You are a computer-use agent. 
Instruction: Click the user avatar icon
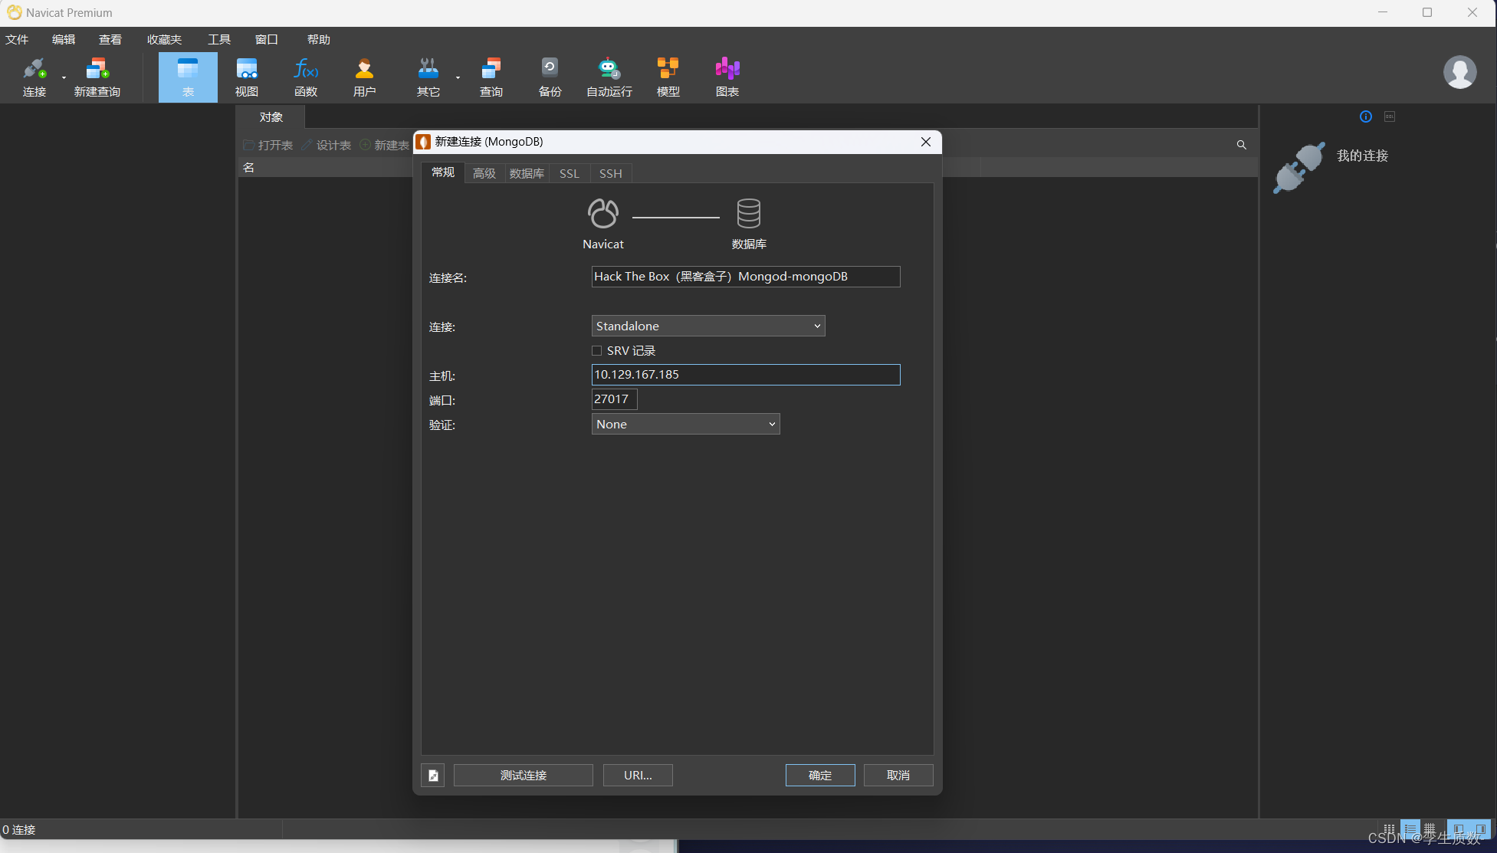tap(1459, 73)
